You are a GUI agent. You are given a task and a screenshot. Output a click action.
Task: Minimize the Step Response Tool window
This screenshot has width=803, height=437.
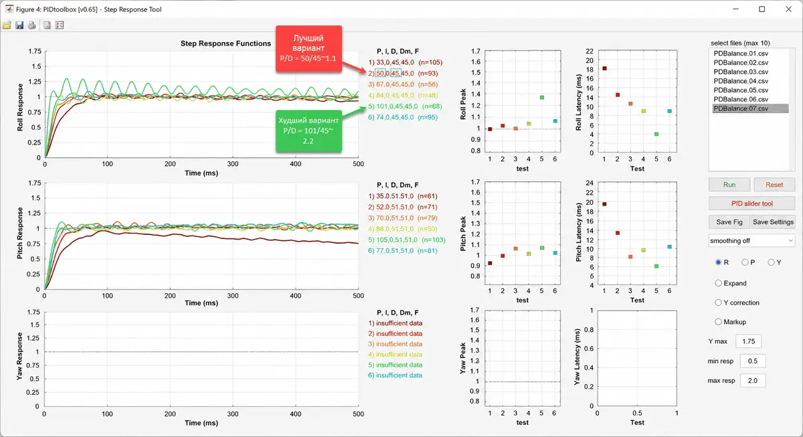tap(731, 9)
